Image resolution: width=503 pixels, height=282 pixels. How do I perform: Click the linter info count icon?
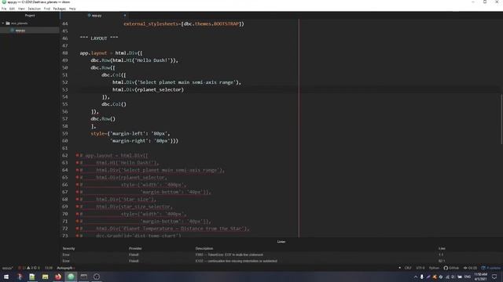37,268
